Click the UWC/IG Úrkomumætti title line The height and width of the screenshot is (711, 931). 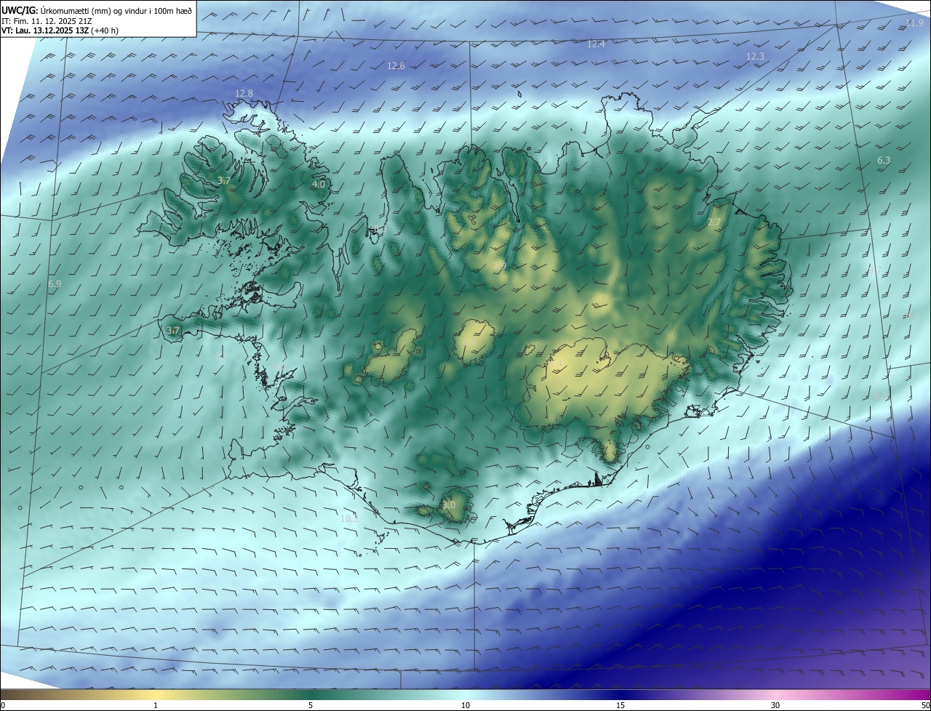pos(97,10)
